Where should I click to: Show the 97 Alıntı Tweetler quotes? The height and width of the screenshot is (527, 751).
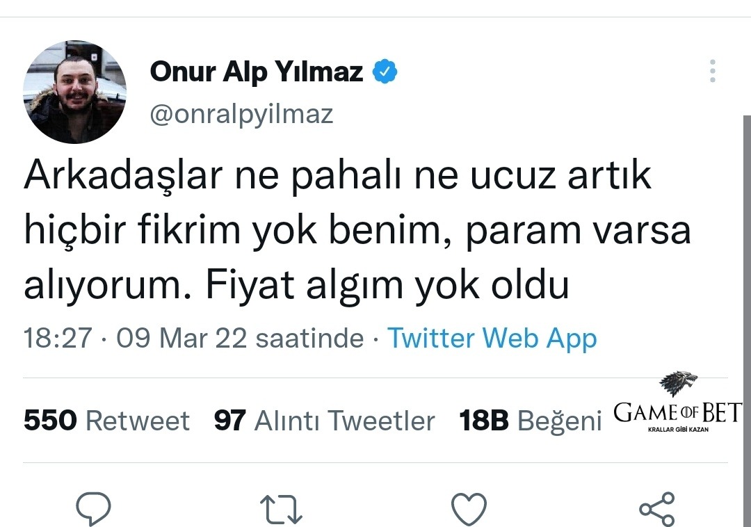click(x=324, y=421)
